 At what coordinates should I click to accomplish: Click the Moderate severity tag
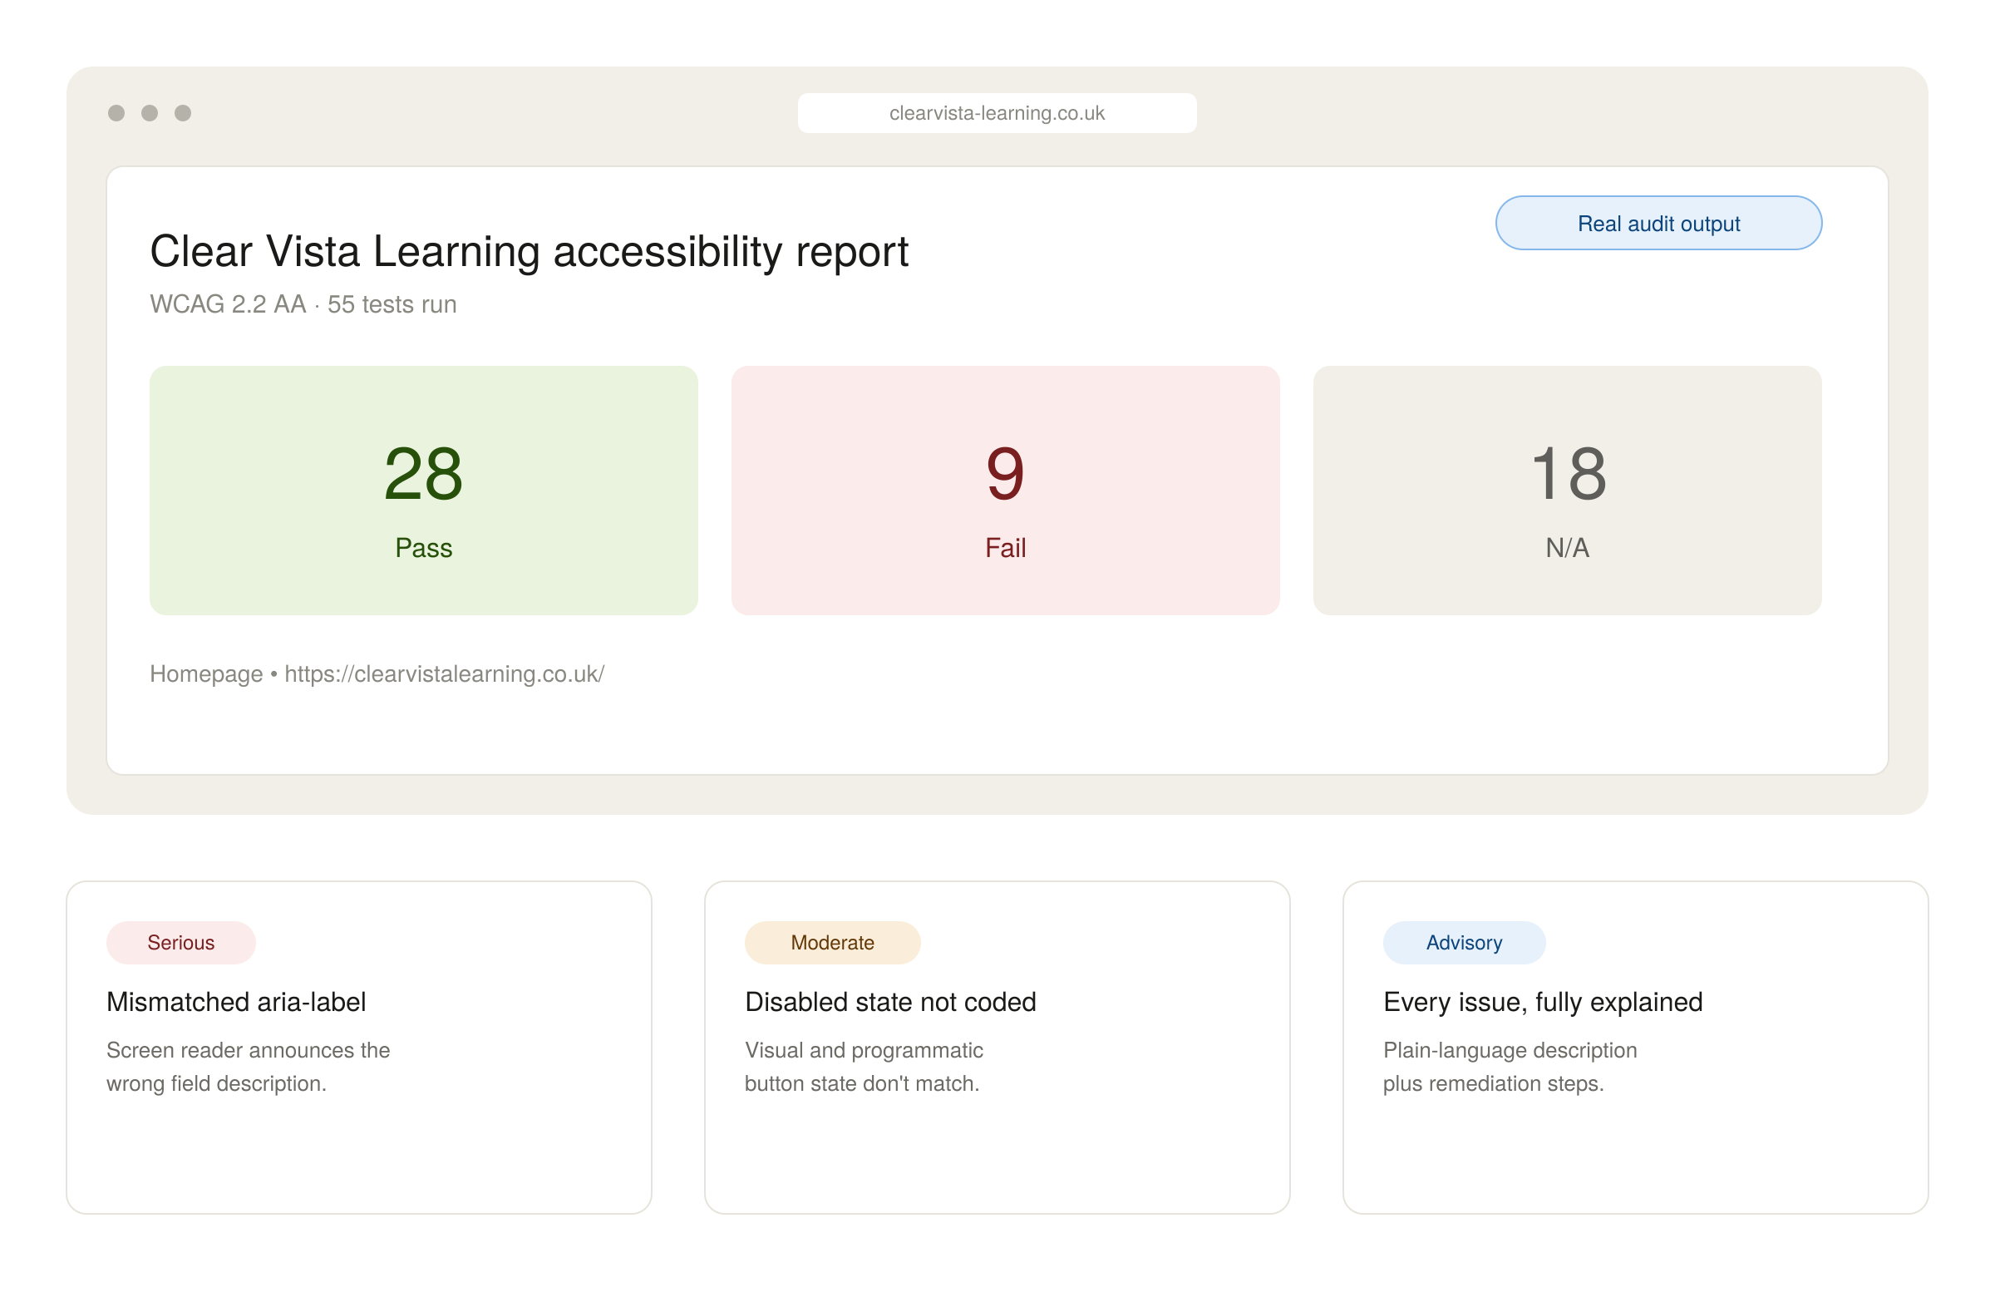(832, 942)
